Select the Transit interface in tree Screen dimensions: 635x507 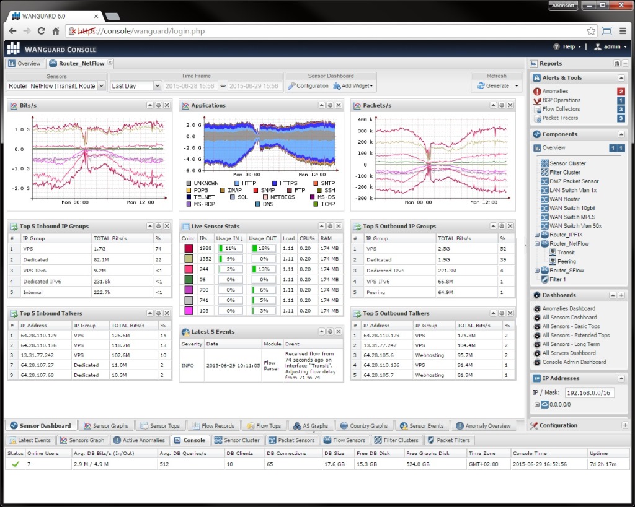(566, 253)
